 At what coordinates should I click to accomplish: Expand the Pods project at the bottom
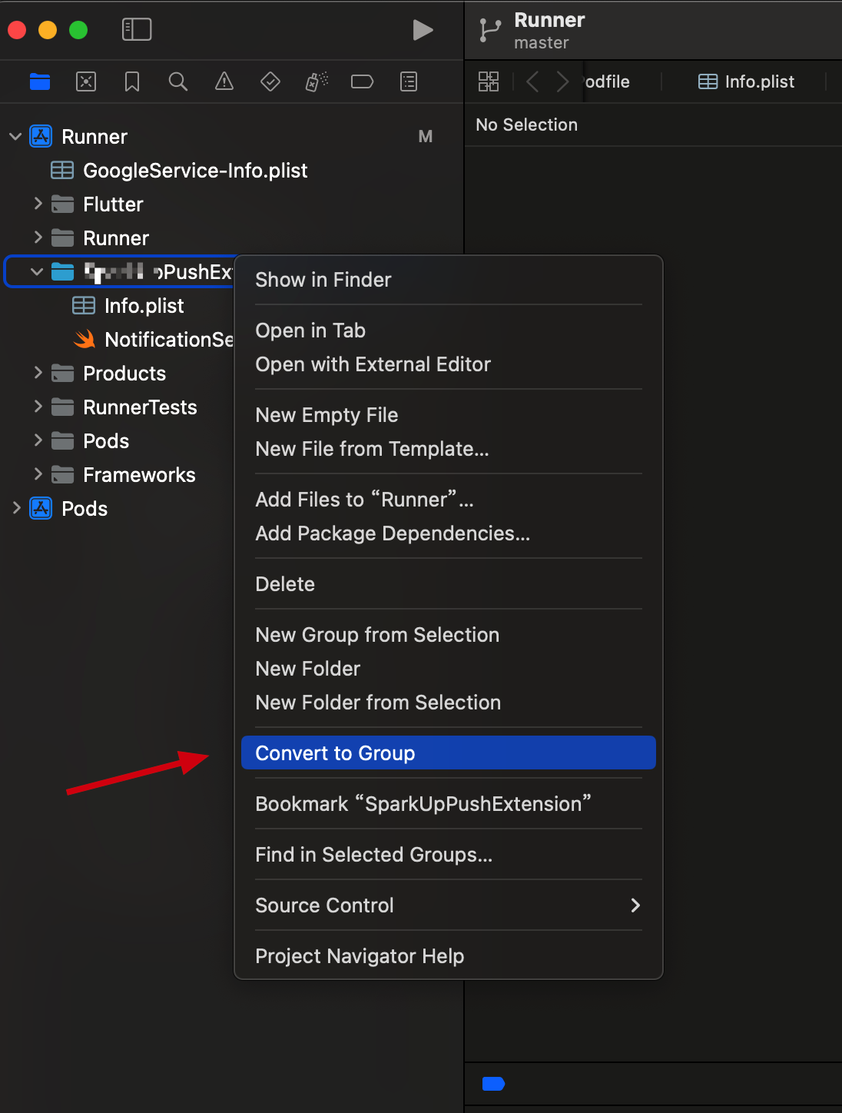[16, 508]
